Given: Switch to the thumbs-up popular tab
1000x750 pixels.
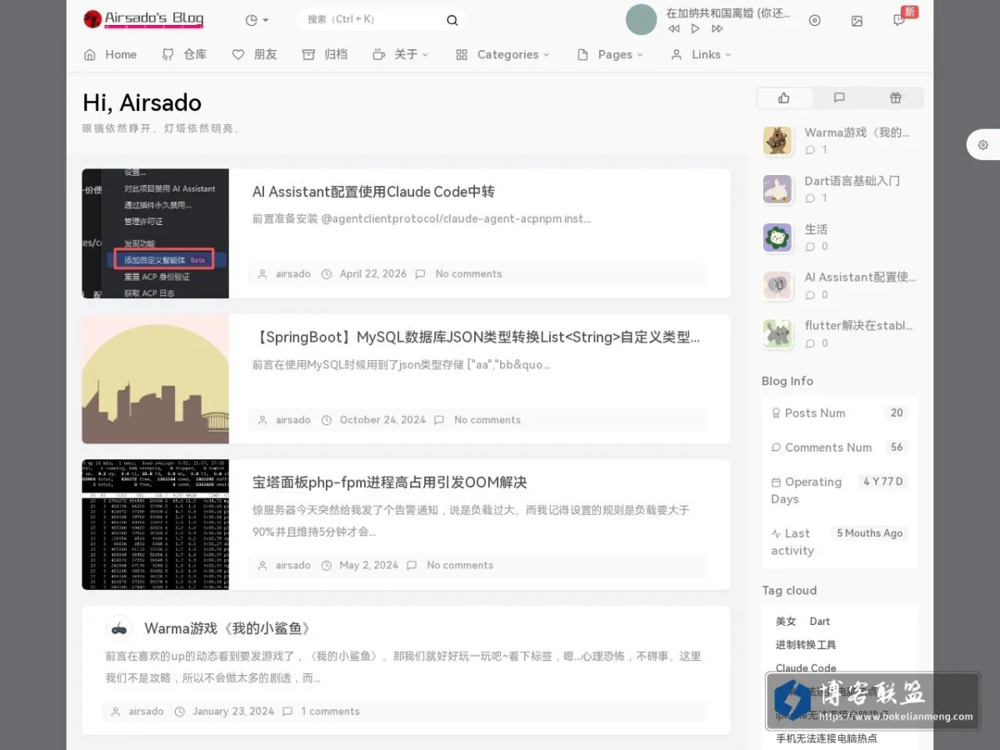Looking at the screenshot, I should click(784, 98).
